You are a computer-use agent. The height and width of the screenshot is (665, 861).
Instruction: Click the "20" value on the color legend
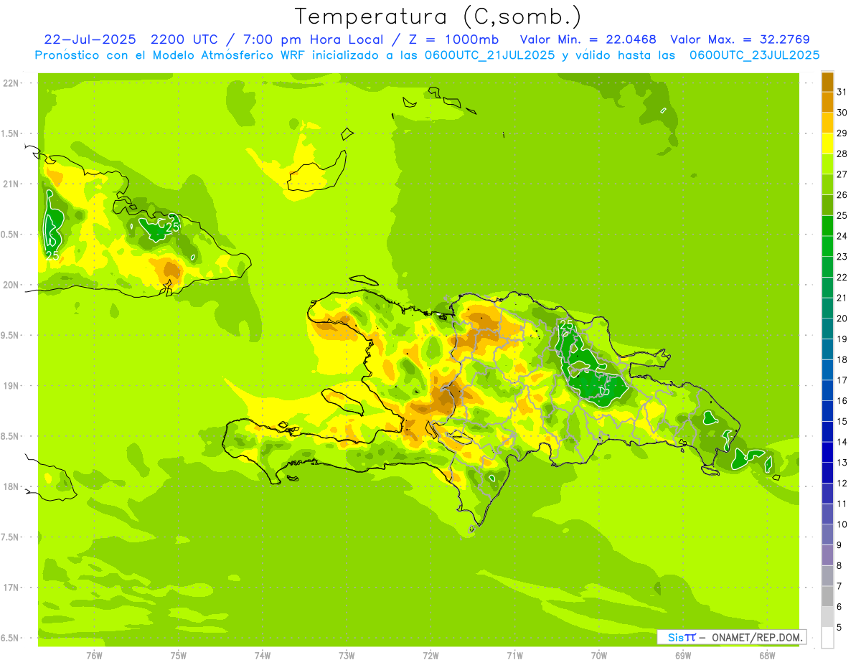click(x=842, y=319)
